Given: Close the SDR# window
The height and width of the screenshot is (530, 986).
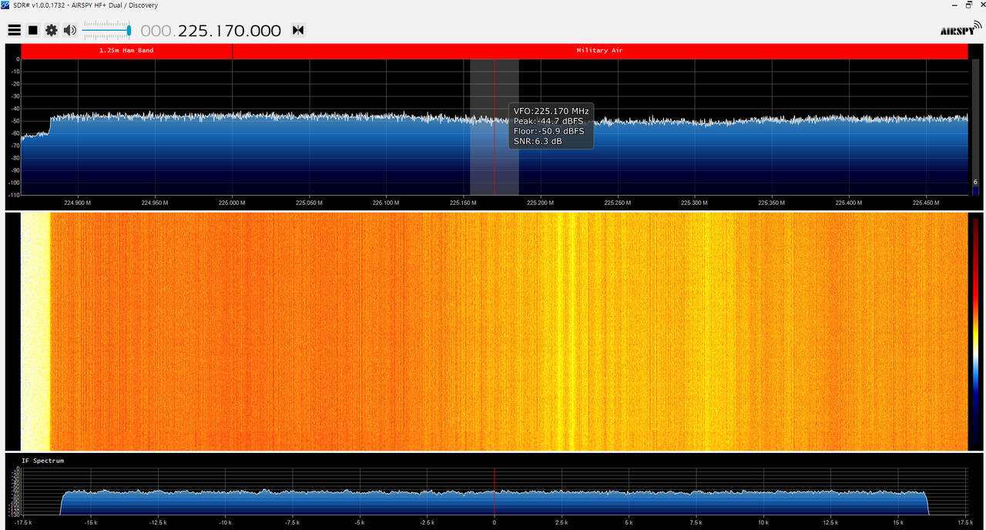Looking at the screenshot, I should (981, 5).
